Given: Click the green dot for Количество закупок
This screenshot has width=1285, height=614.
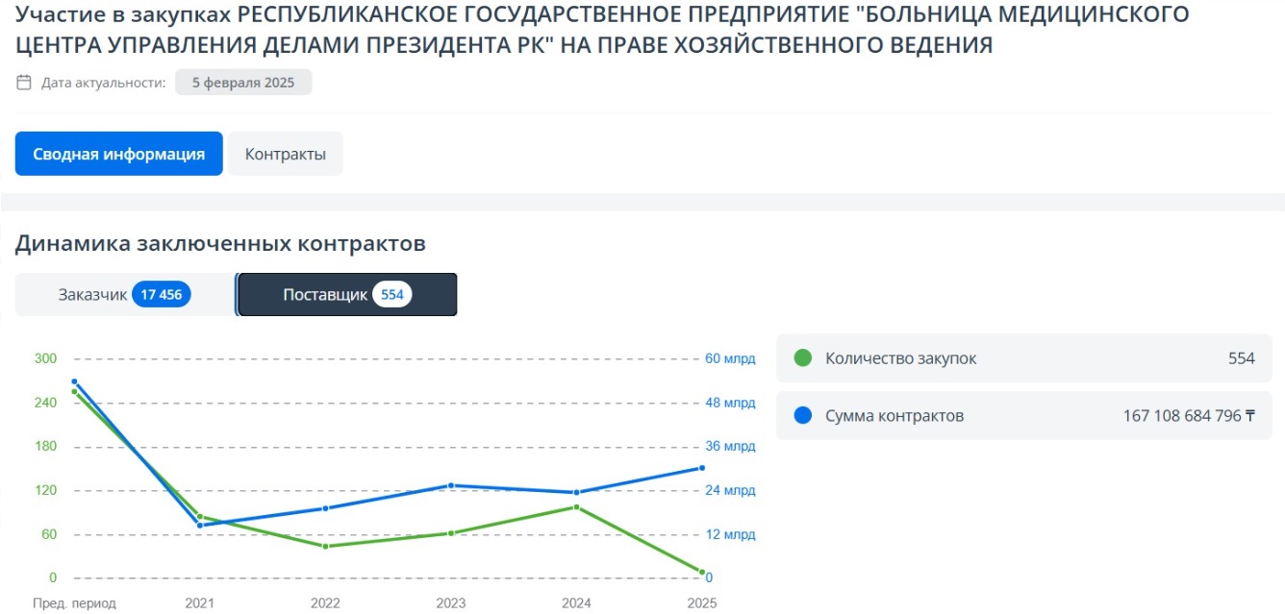Looking at the screenshot, I should point(802,358).
